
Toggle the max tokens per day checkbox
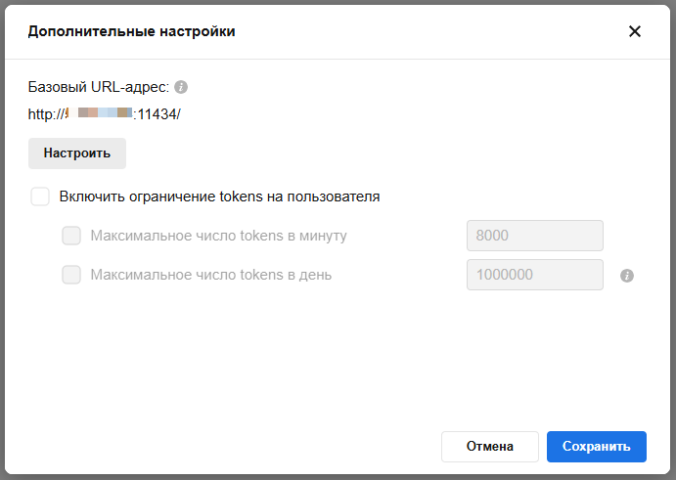coord(71,275)
